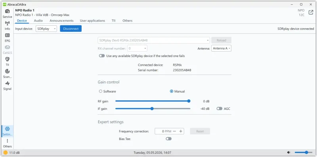Open the Input device SDRplay dropdown

click(46, 29)
